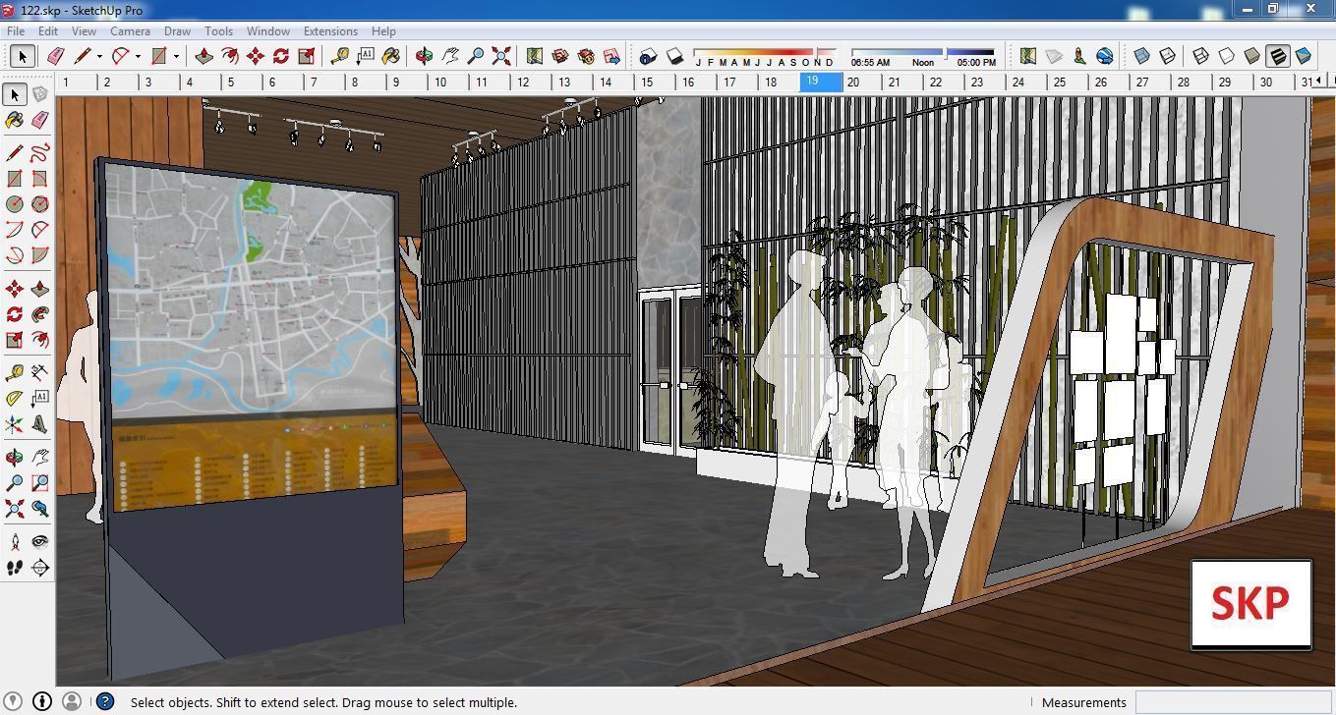
Task: Enable Hidden Line face style
Action: tap(1227, 56)
